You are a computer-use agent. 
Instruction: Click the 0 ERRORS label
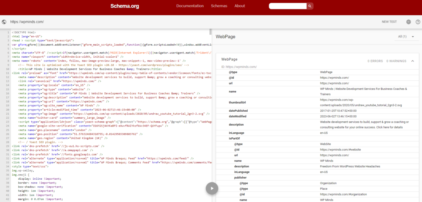375,61
